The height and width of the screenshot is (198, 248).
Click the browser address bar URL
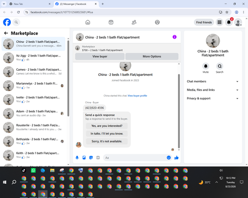pos(62,12)
